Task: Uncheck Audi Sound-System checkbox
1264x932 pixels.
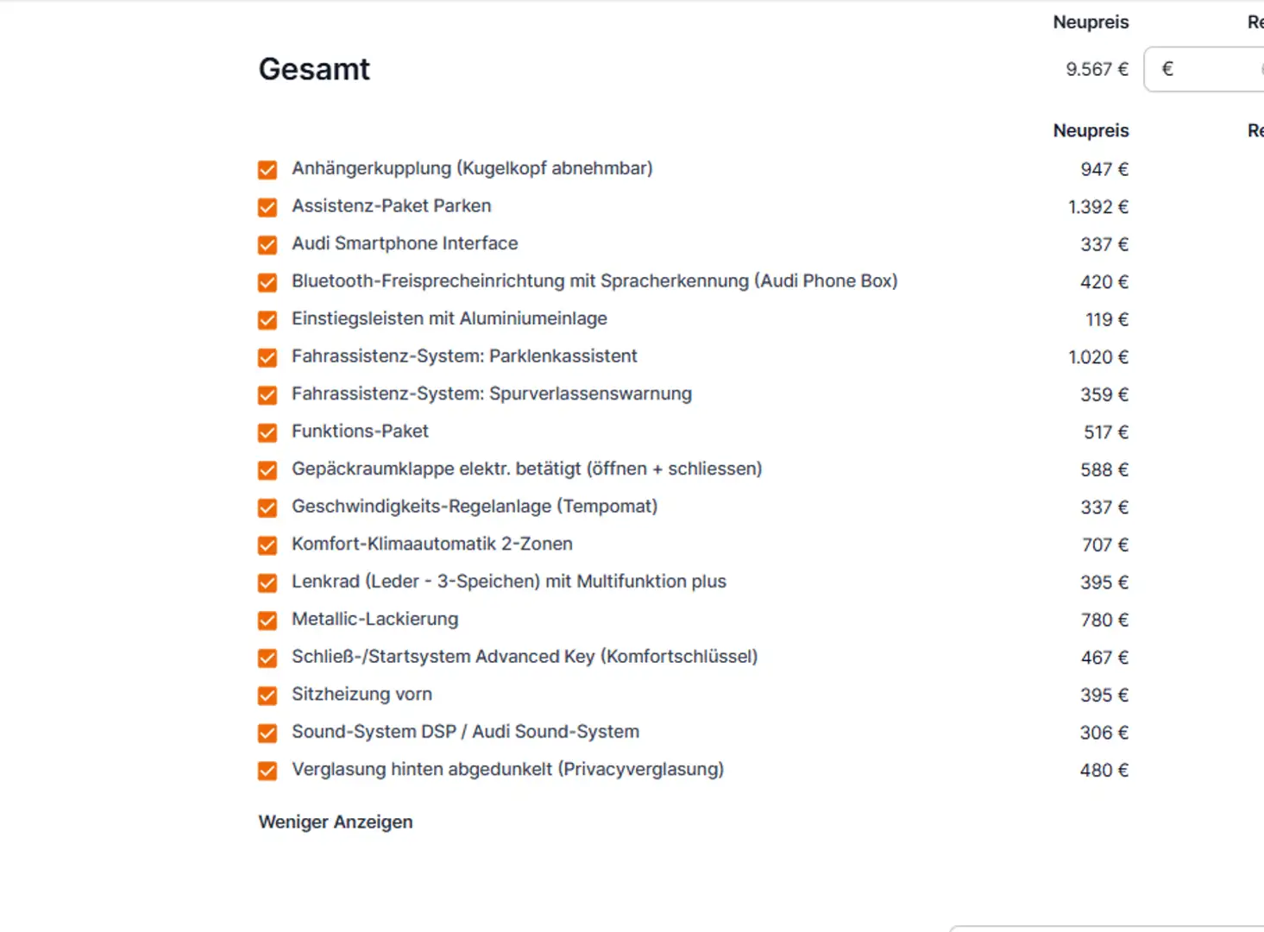Action: [x=267, y=733]
